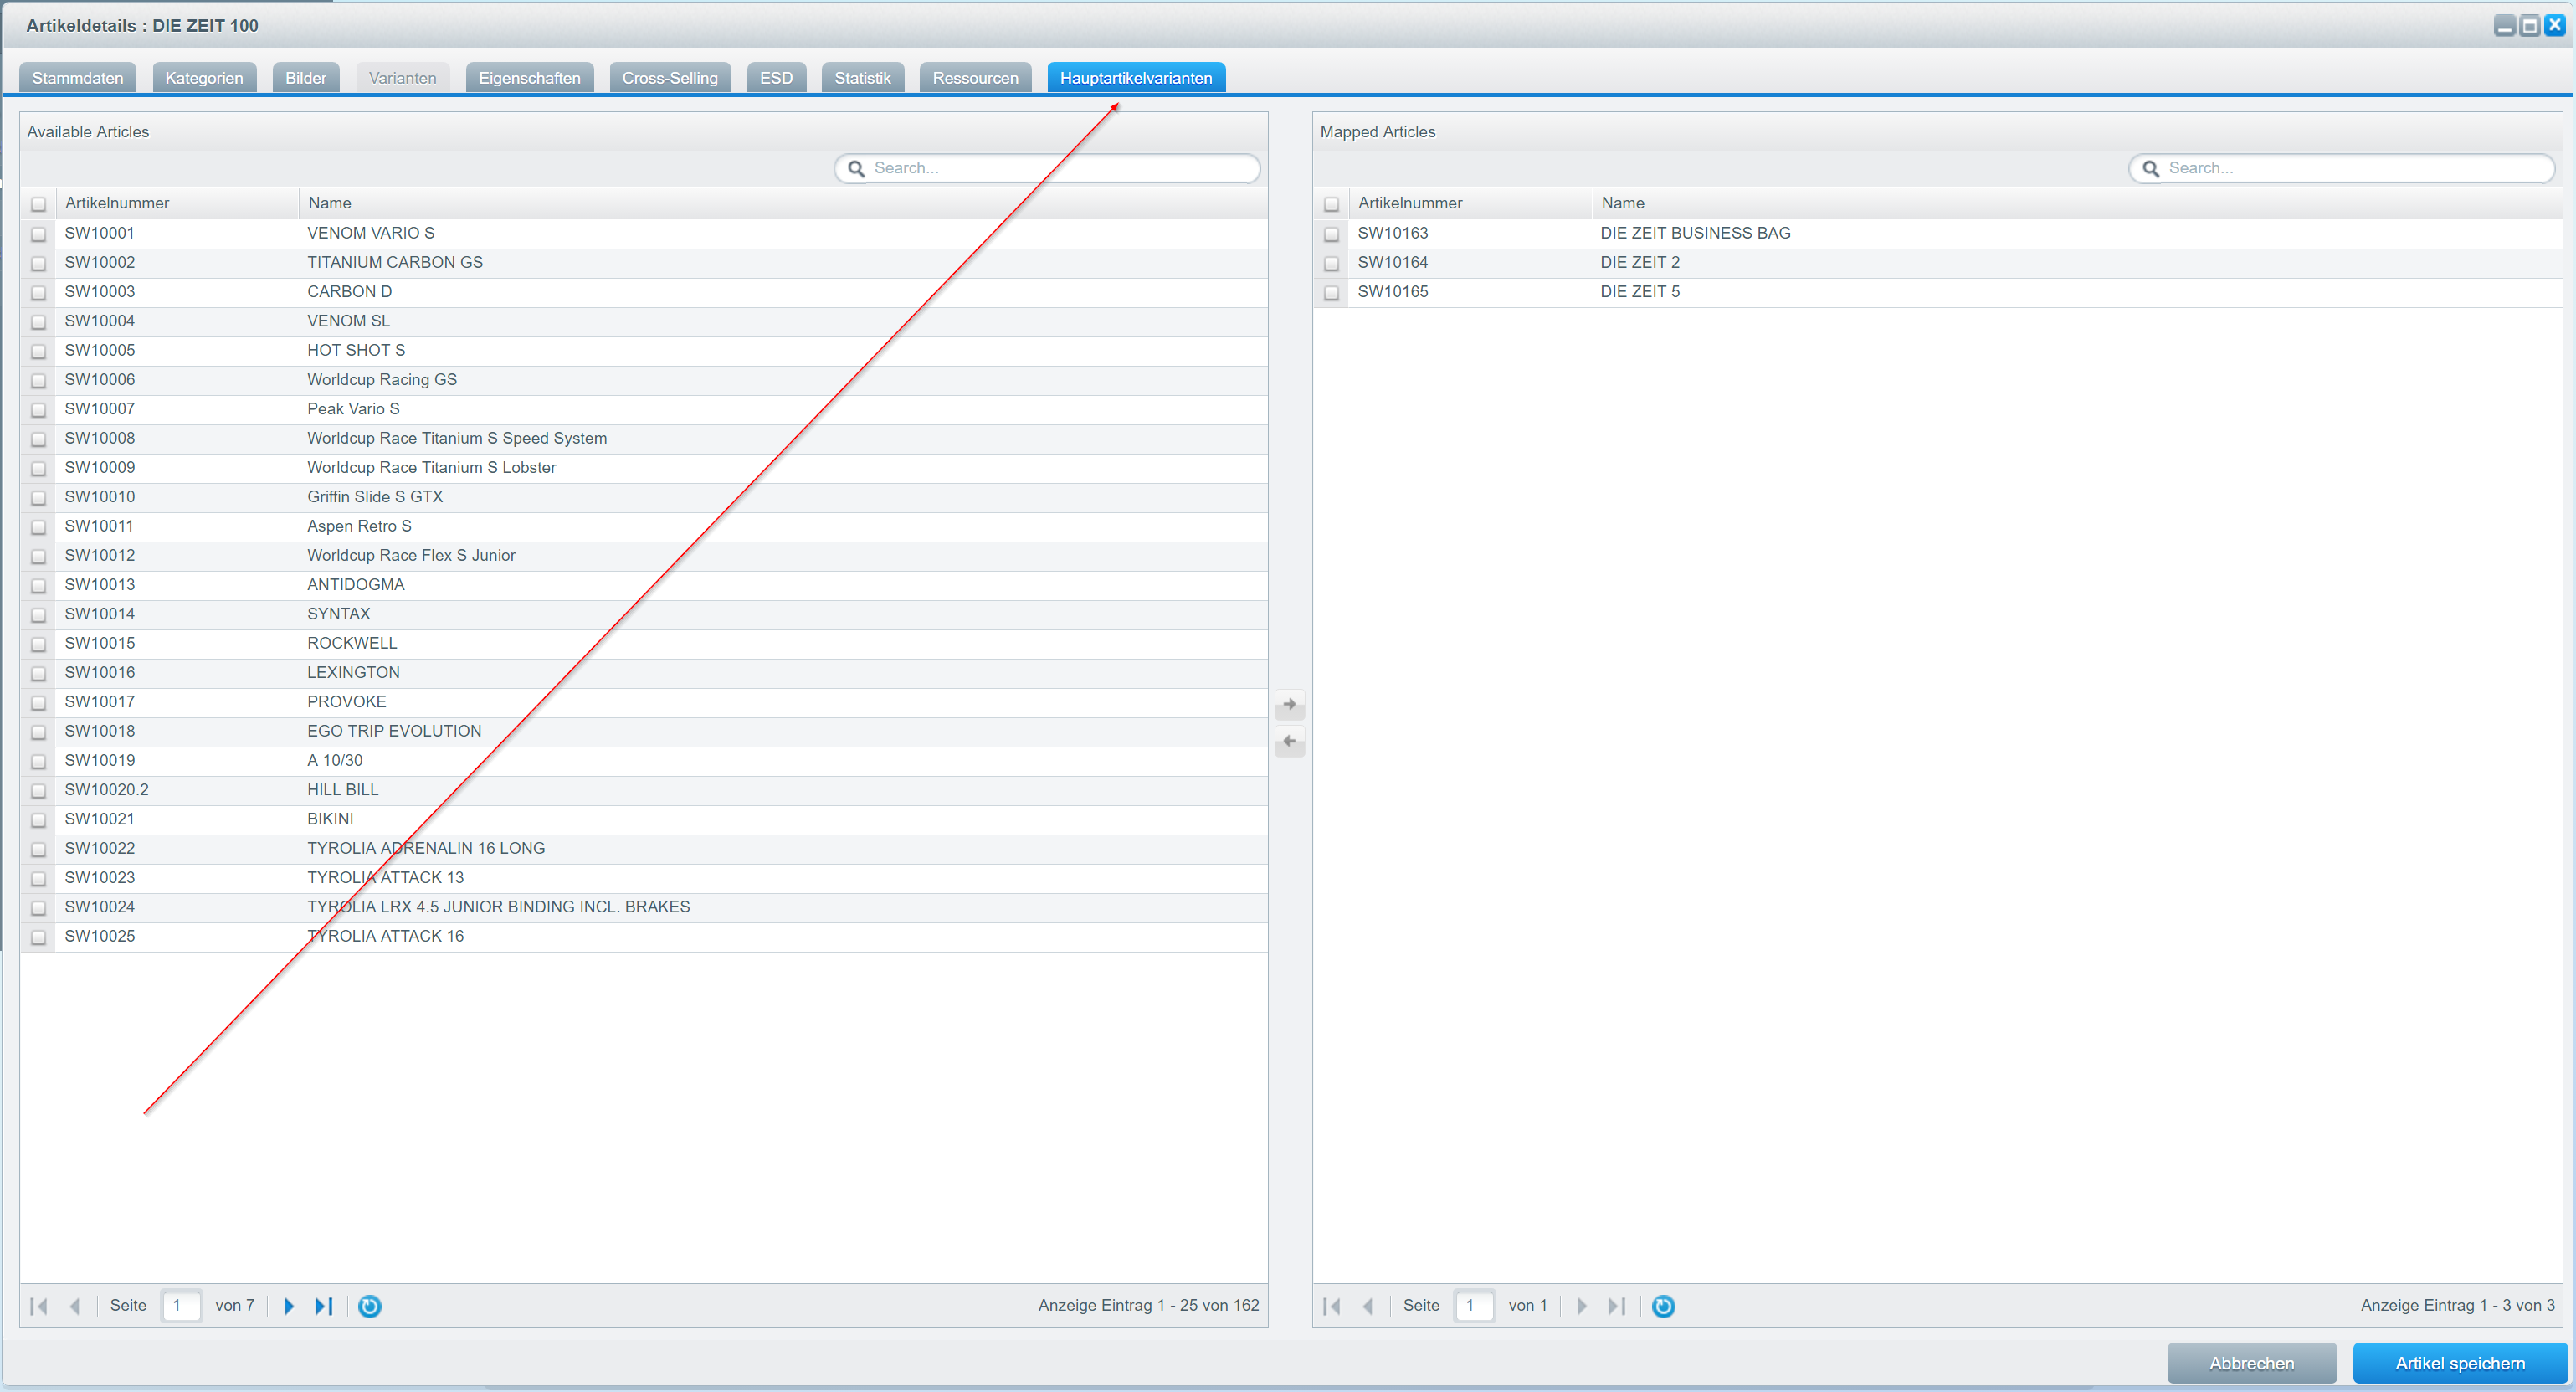The height and width of the screenshot is (1392, 2576).
Task: Sort Mapped Articles by Name column
Action: pos(2077,203)
